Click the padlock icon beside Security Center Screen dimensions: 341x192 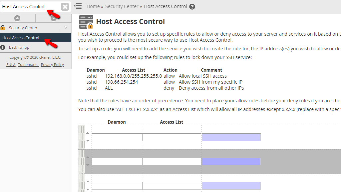click(3, 28)
